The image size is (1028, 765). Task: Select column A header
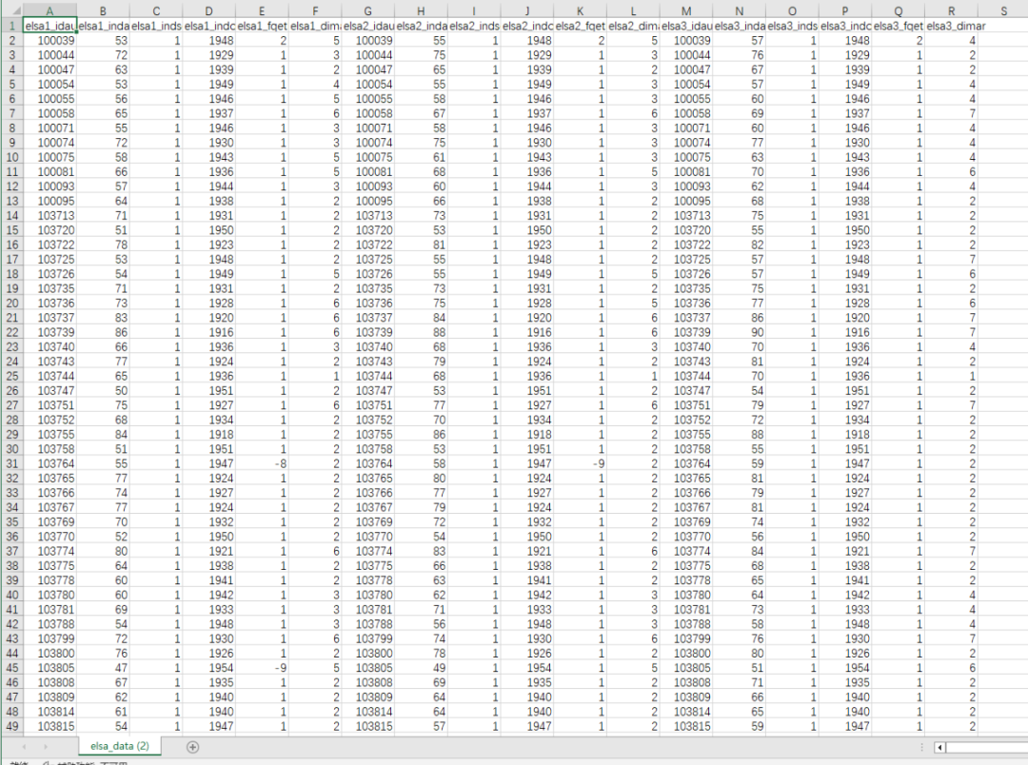click(x=49, y=10)
